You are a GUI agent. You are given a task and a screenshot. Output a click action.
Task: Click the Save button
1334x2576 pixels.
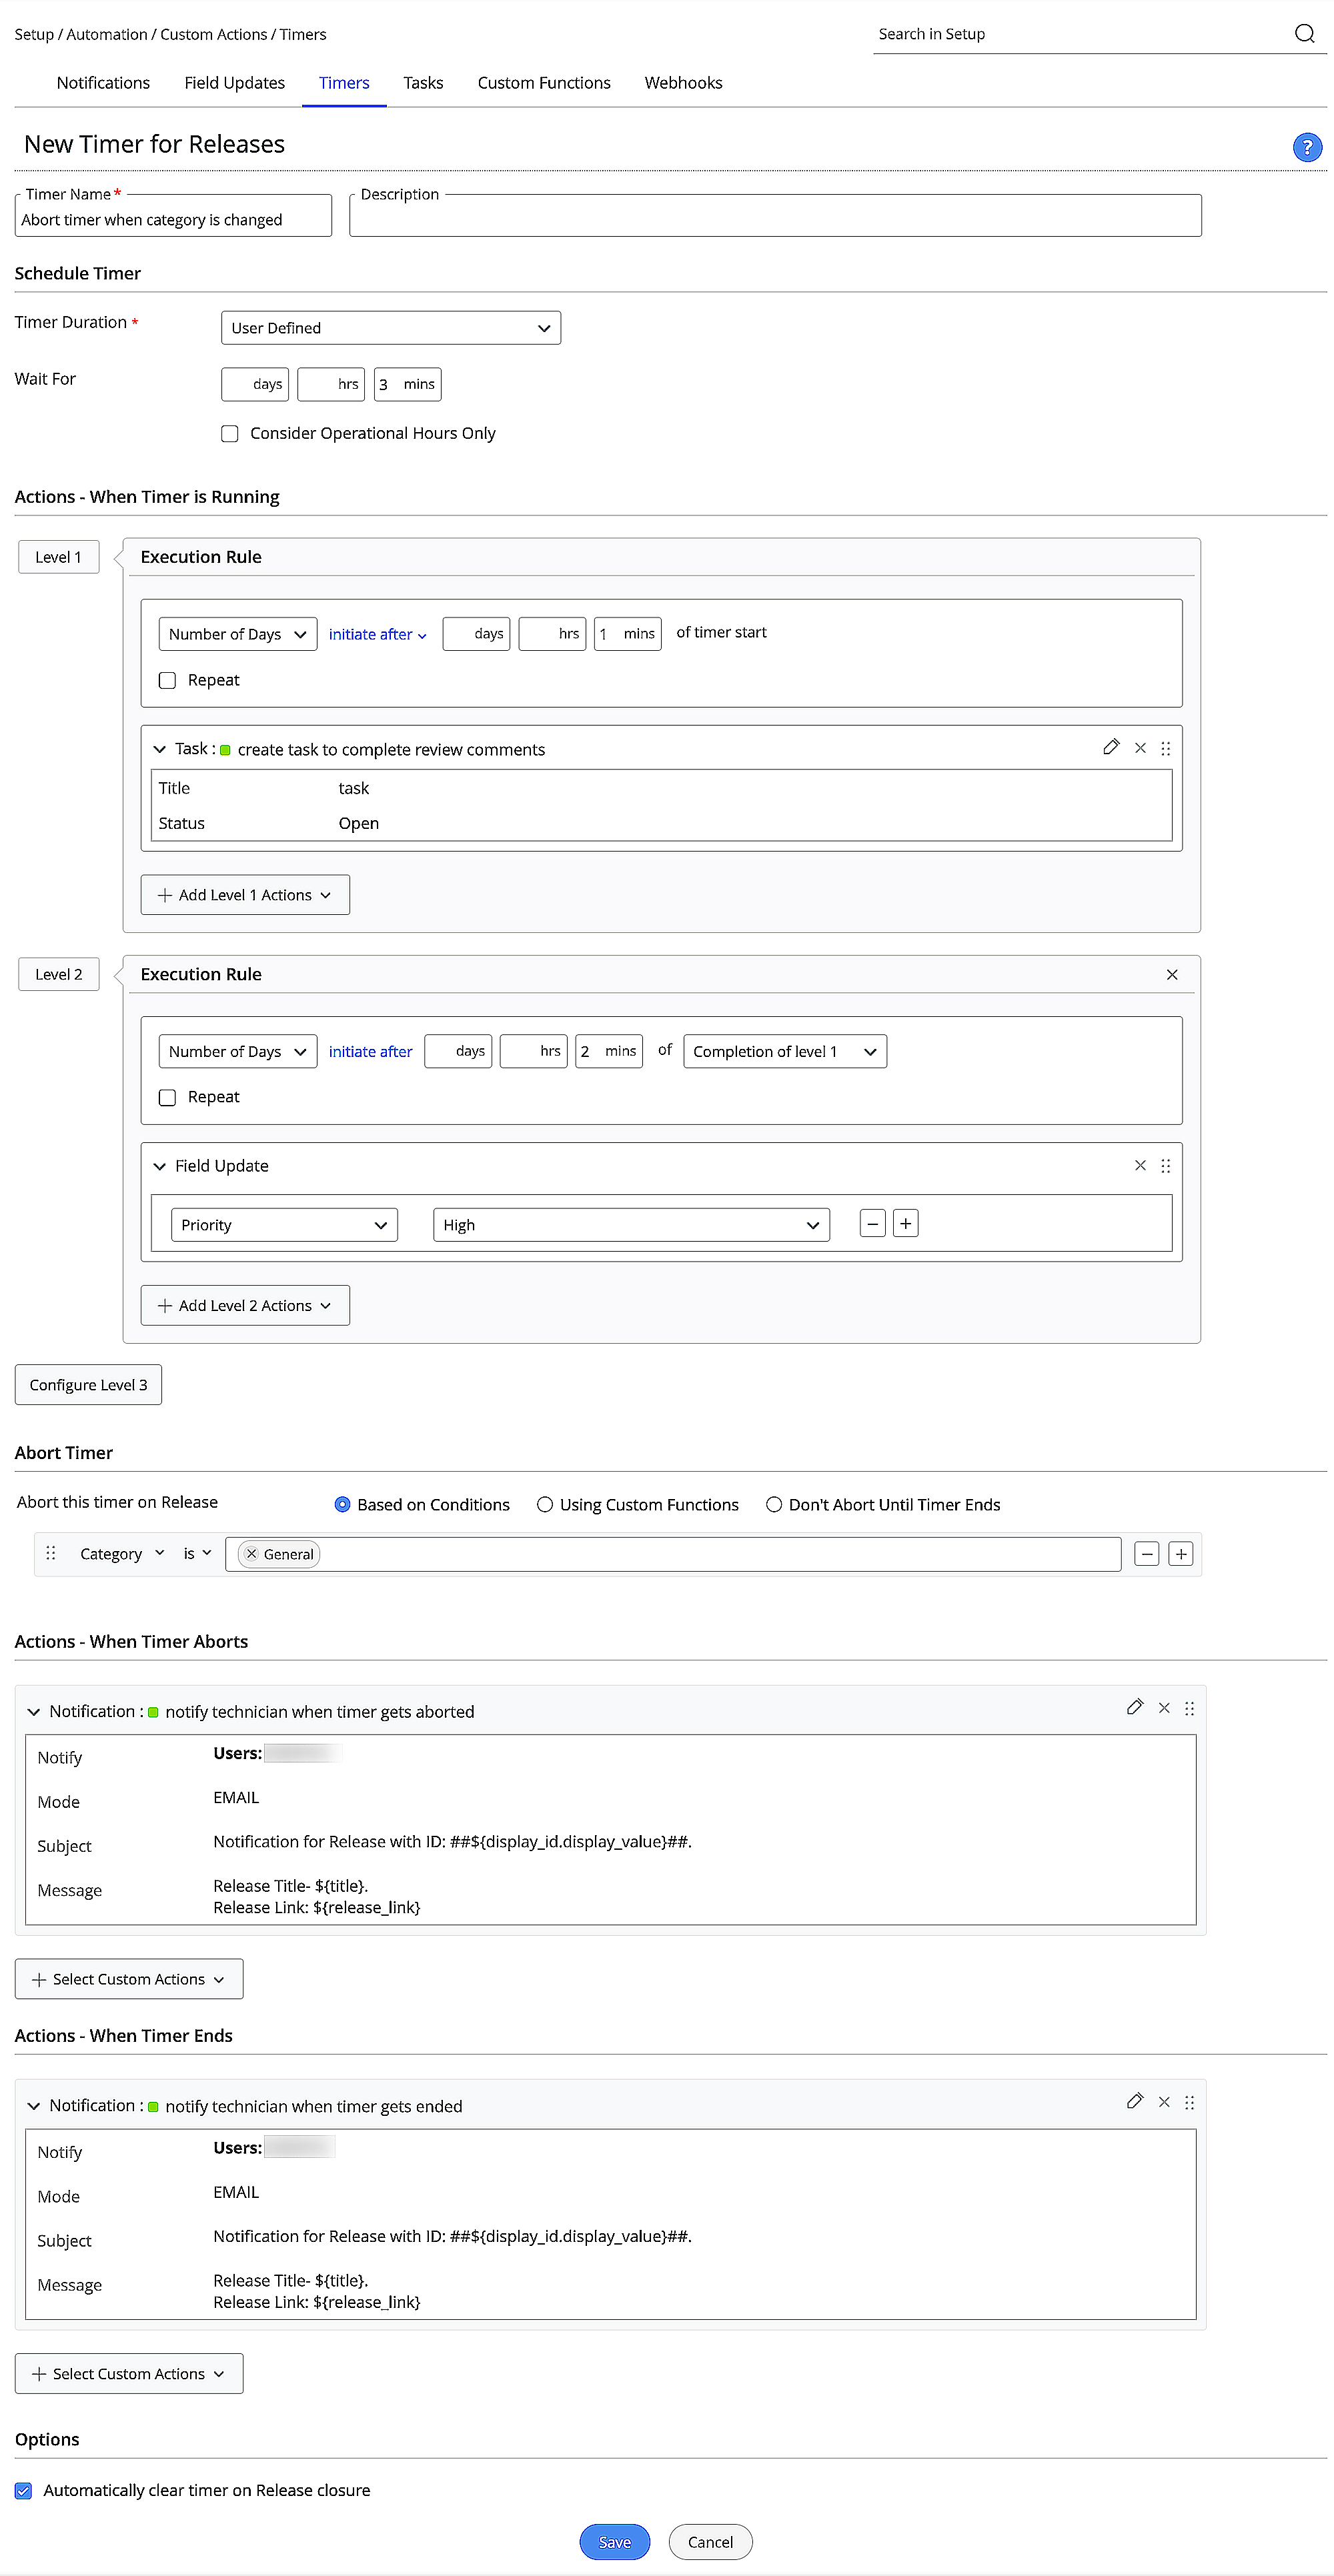pos(614,2541)
